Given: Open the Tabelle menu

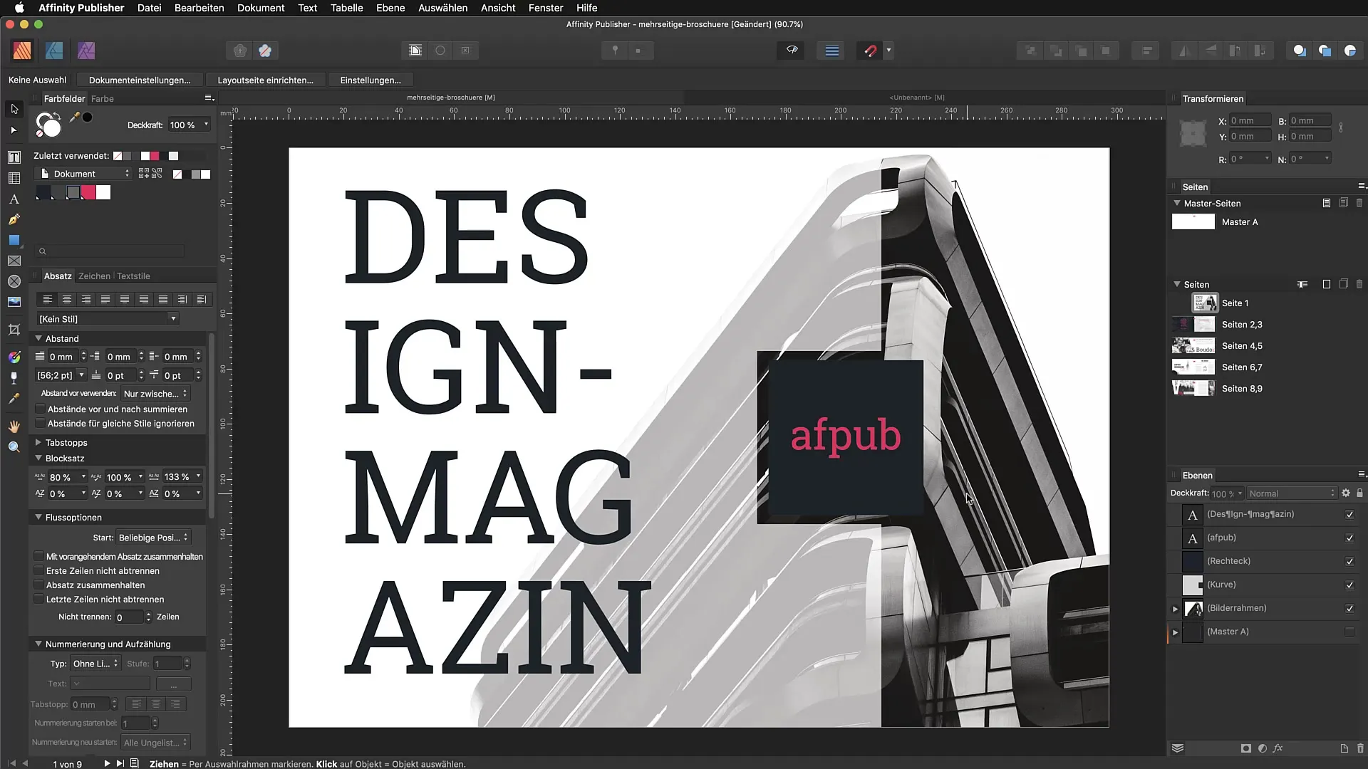Looking at the screenshot, I should coord(346,8).
